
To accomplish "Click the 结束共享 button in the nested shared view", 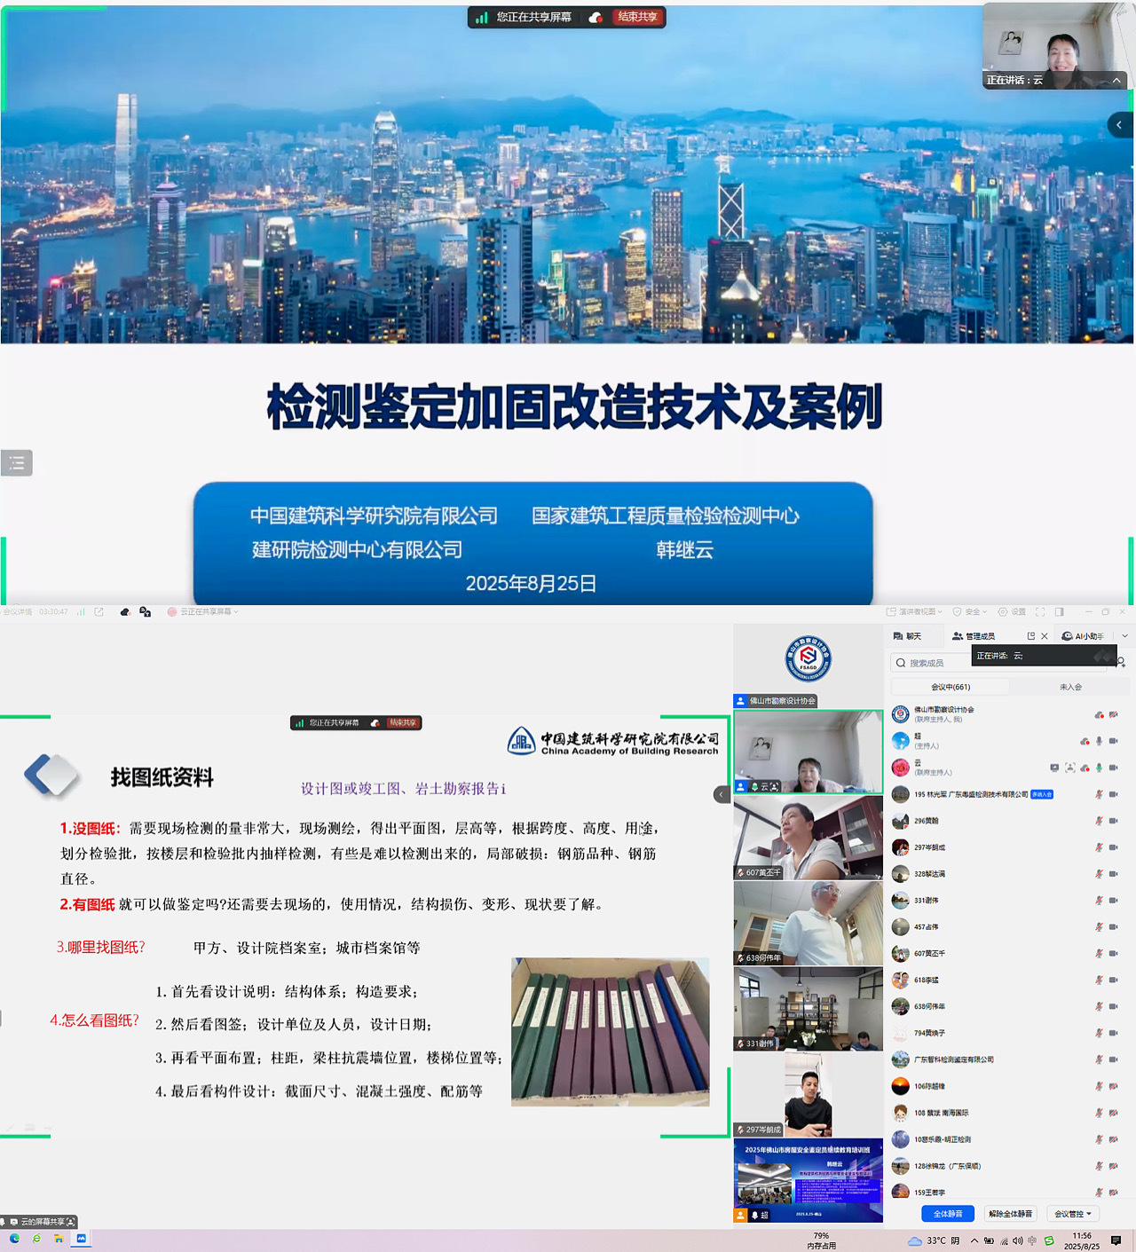I will 403,723.
